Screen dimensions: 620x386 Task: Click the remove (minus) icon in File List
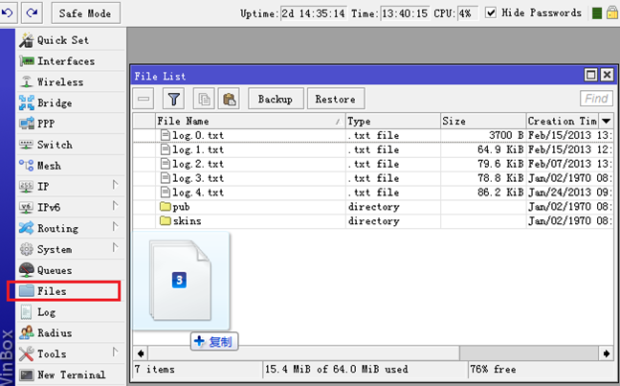coord(144,99)
